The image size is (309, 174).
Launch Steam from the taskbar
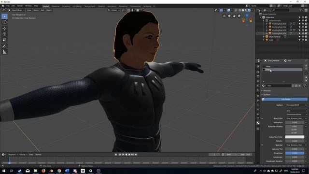click(x=19, y=171)
